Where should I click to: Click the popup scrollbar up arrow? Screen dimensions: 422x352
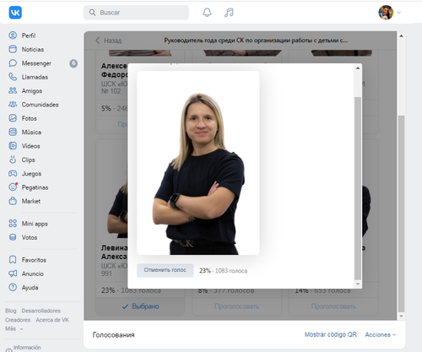tap(358, 68)
